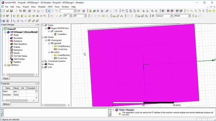Image resolution: width=216 pixels, height=121 pixels.
Task: Select the Draw rectangle tool
Action: pos(210,11)
